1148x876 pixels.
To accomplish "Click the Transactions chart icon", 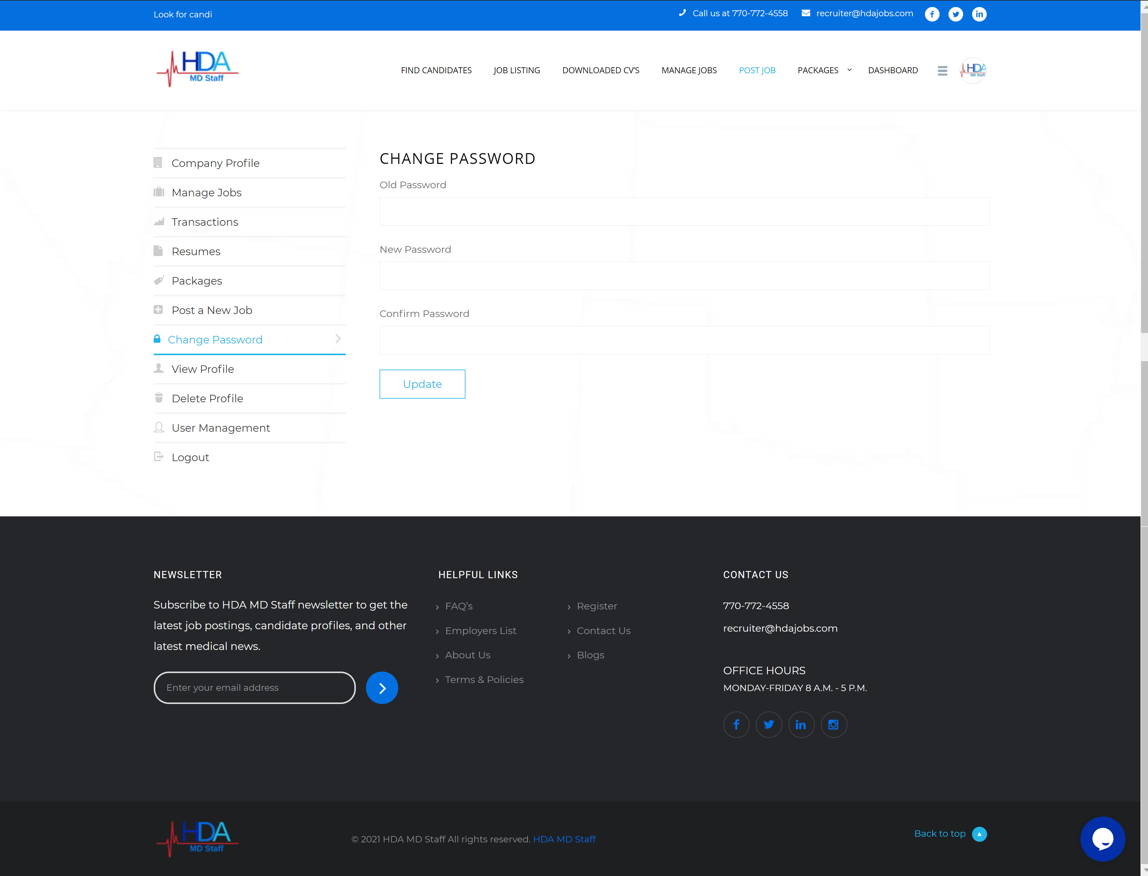I will pos(159,222).
